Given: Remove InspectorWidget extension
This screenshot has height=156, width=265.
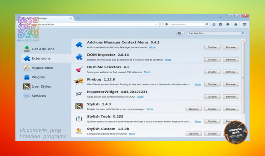Looking at the screenshot, I should (x=231, y=96).
